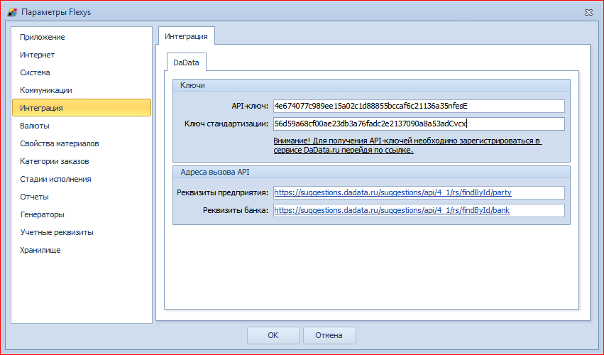This screenshot has width=604, height=355.
Task: Focus the Ключ стандартизации field
Action: coord(419,124)
